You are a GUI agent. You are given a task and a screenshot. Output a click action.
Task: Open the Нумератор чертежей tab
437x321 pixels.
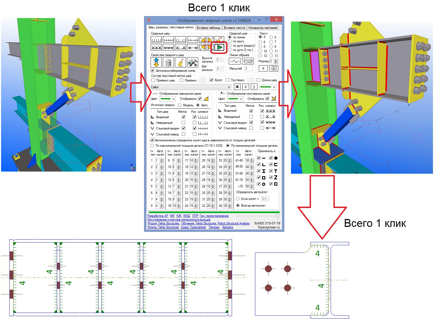click(263, 28)
